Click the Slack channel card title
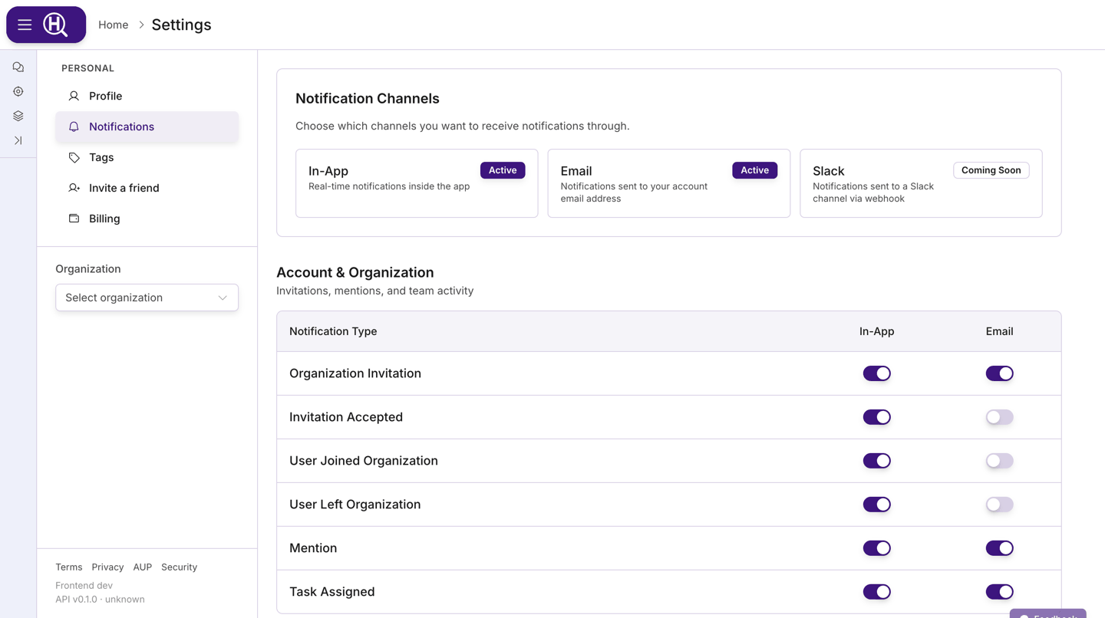This screenshot has width=1105, height=618. [x=829, y=171]
